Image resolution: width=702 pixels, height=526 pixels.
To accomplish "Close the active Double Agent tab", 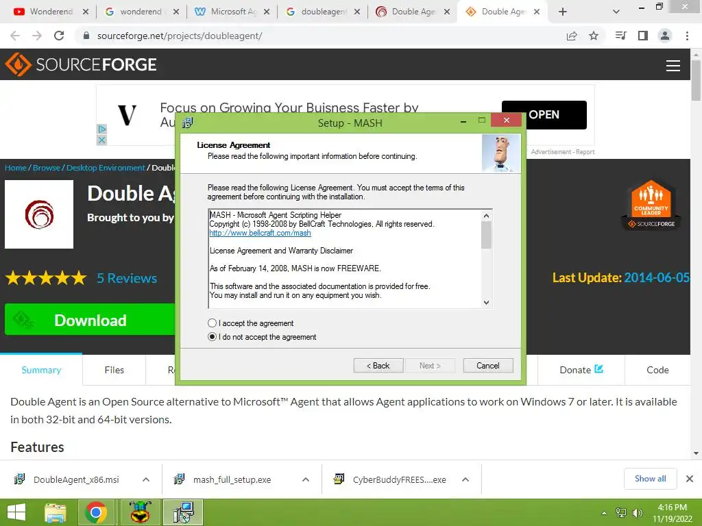I will pyautogui.click(x=537, y=12).
